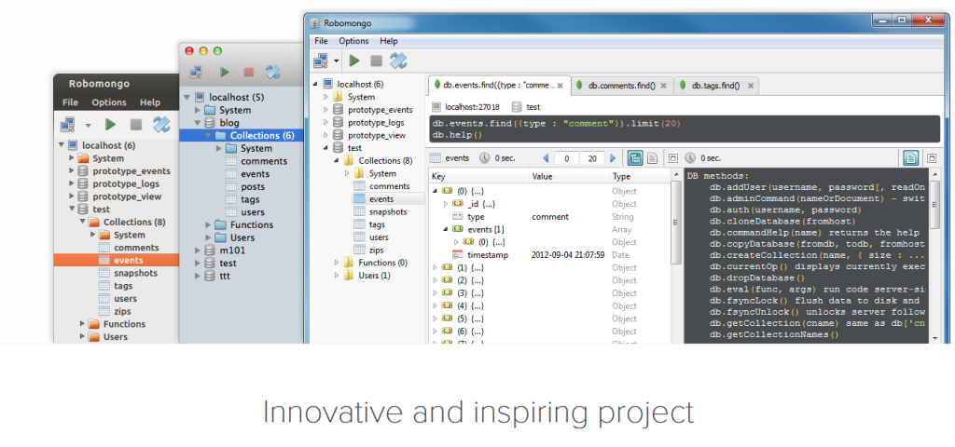This screenshot has width=955, height=447.
Task: Click the results tree vertical scrollbar
Action: (x=675, y=222)
